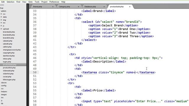The image size is (189, 106).
Task: Open catadd.php from sidebar
Action: tap(7, 41)
